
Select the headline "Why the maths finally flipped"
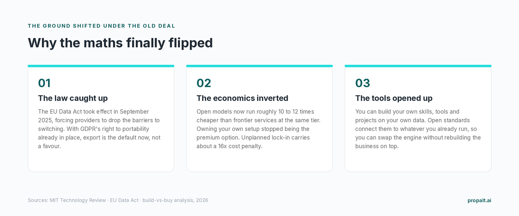pos(120,43)
